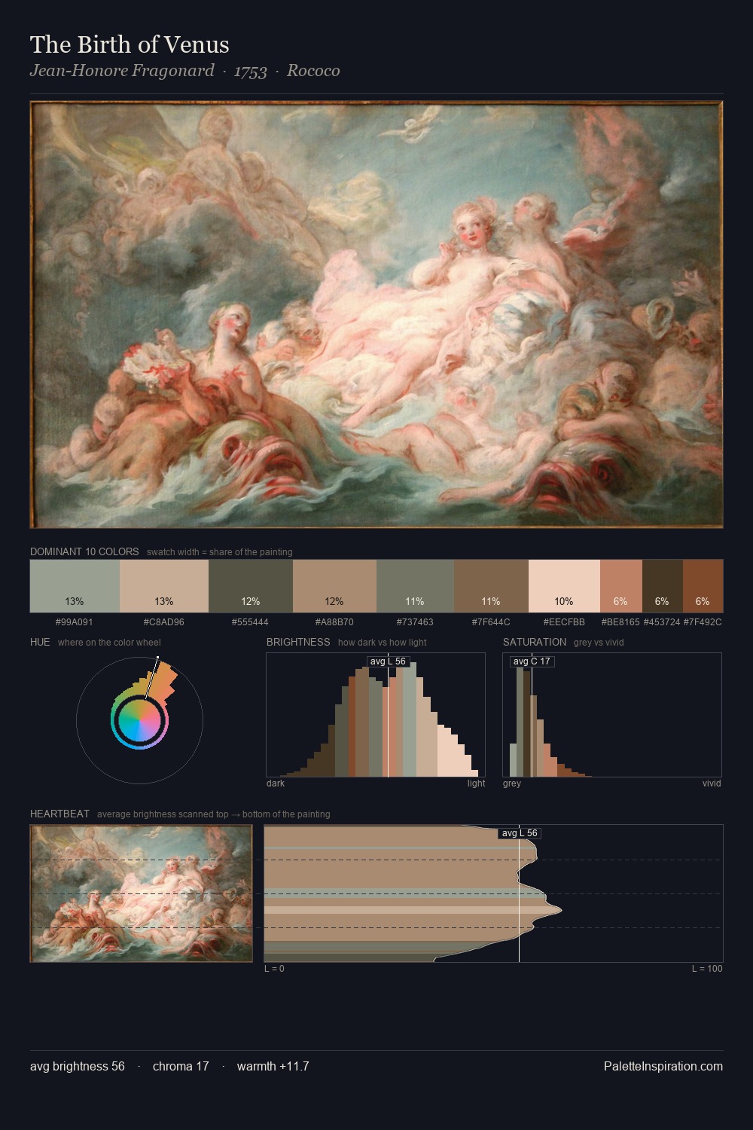Click the 'L = 0' heartbeat axis label

[x=274, y=969]
